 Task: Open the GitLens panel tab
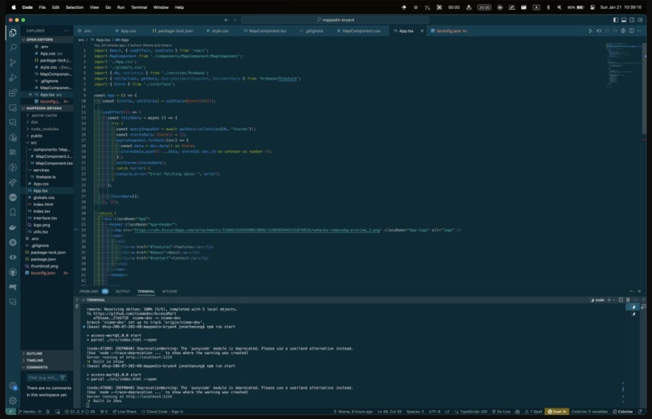(170, 291)
